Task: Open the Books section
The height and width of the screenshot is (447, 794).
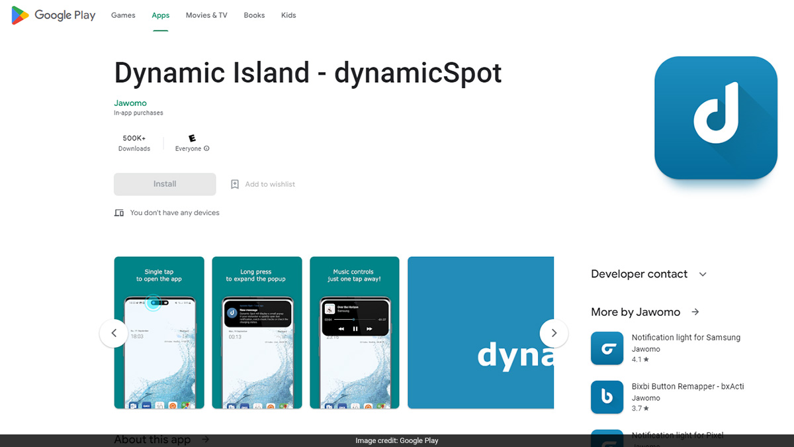Action: 254,15
